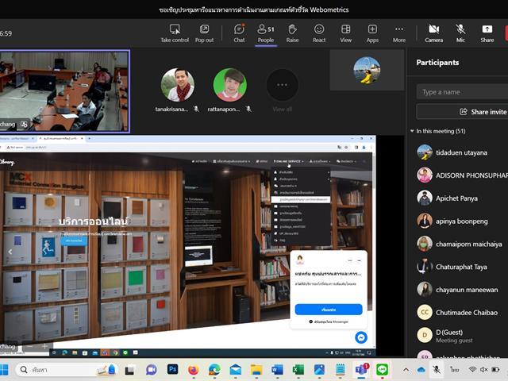The width and height of the screenshot is (508, 381).
Task: Select highlighted dropdown item in shared website menu
Action: [301, 199]
